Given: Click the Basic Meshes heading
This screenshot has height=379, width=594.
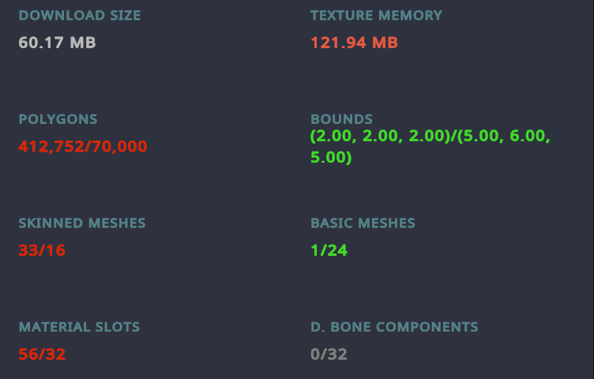Looking at the screenshot, I should point(363,223).
